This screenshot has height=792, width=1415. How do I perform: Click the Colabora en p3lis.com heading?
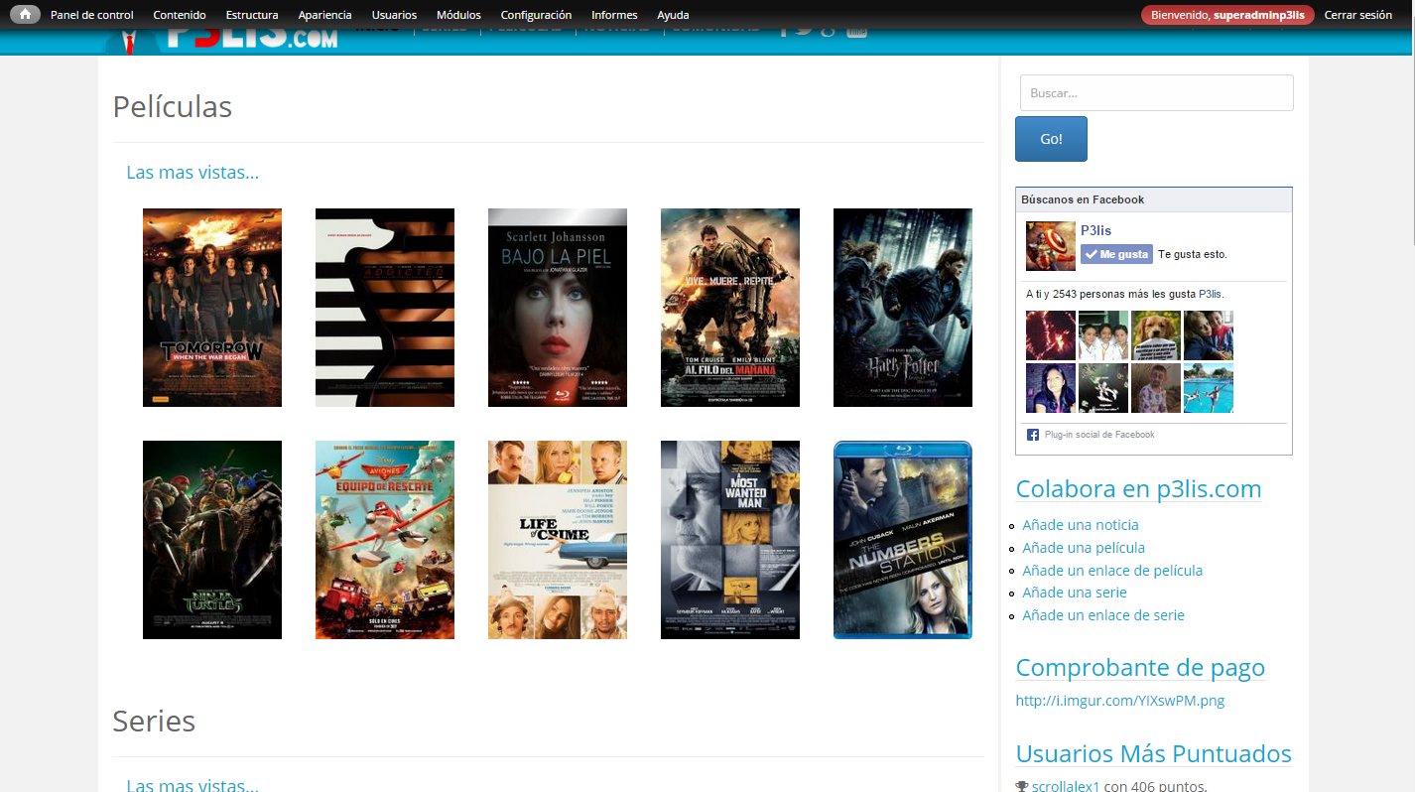(1139, 489)
